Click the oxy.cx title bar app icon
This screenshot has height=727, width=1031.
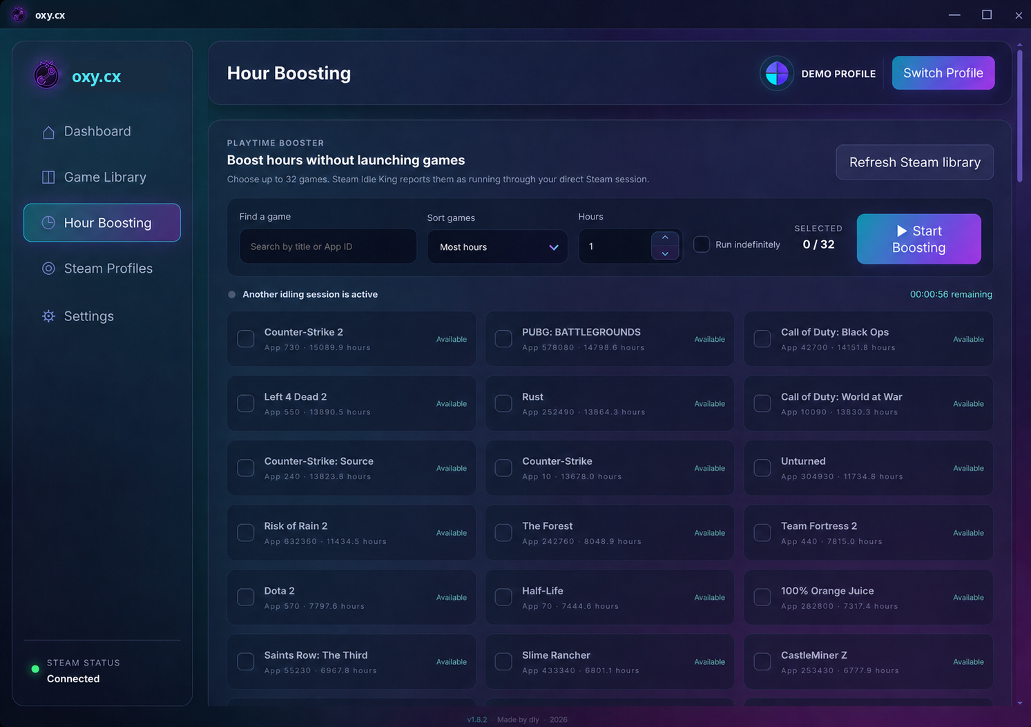(19, 14)
